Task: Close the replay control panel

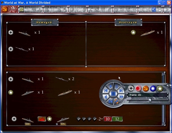Action: coord(169,85)
